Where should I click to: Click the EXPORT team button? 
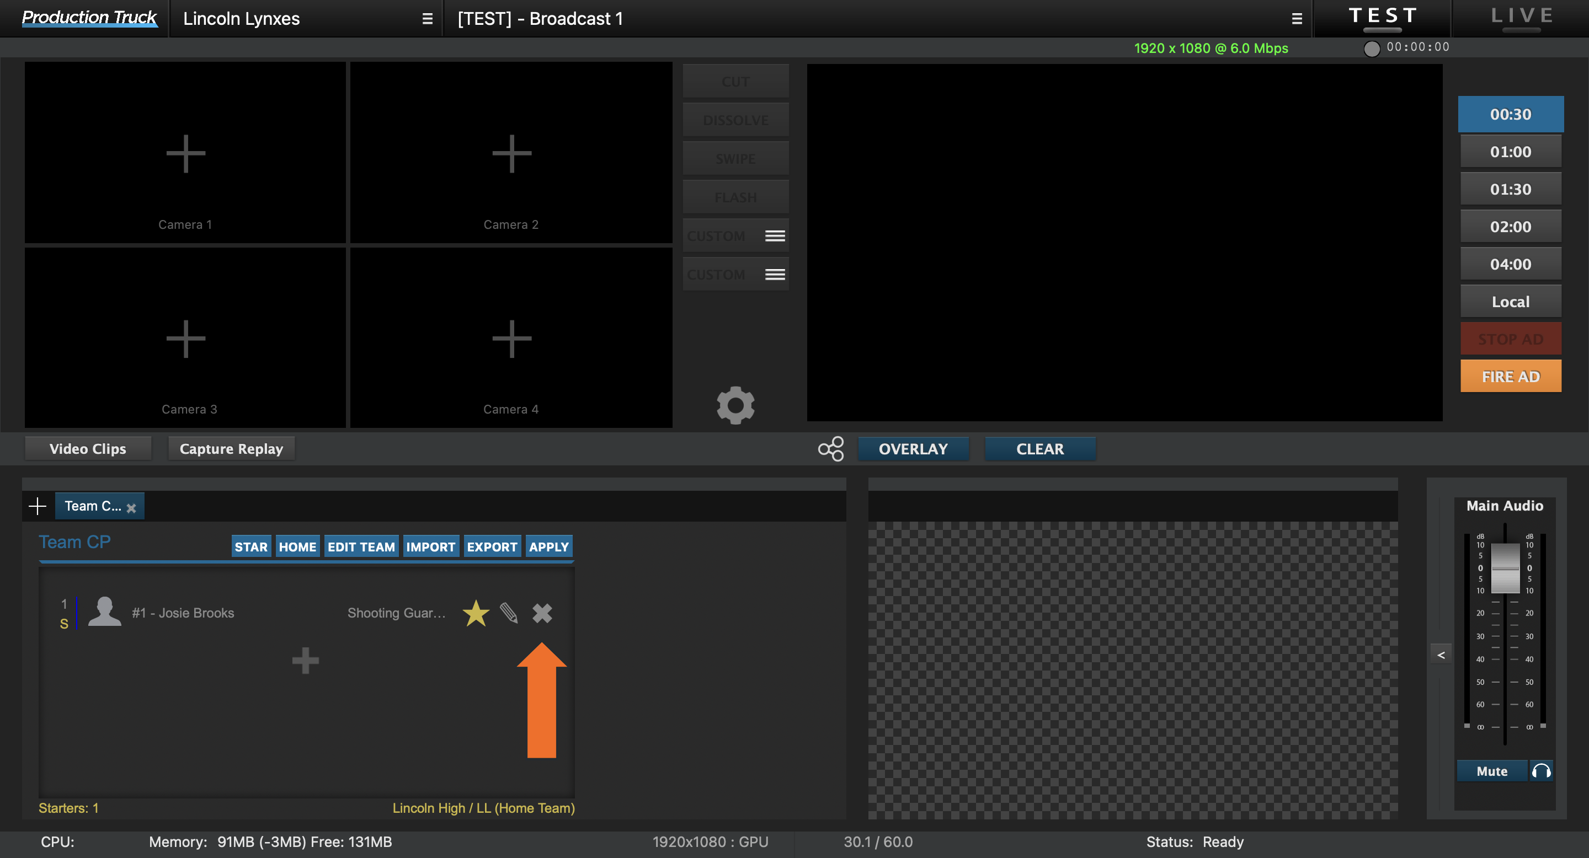coord(492,547)
